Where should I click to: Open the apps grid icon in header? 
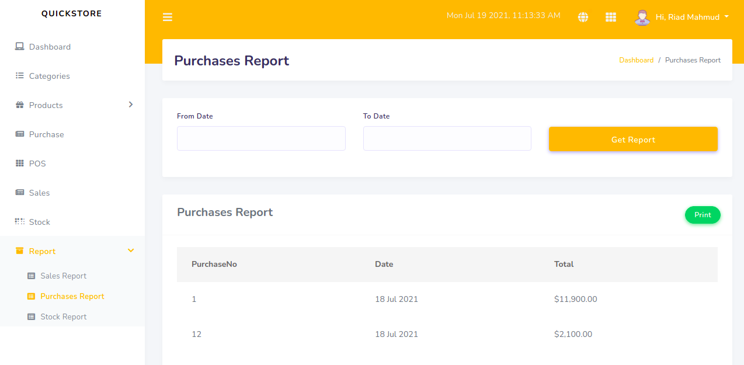(611, 17)
